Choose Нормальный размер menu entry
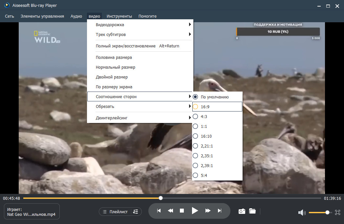Viewport: 344px width, 224px height. click(x=140, y=67)
